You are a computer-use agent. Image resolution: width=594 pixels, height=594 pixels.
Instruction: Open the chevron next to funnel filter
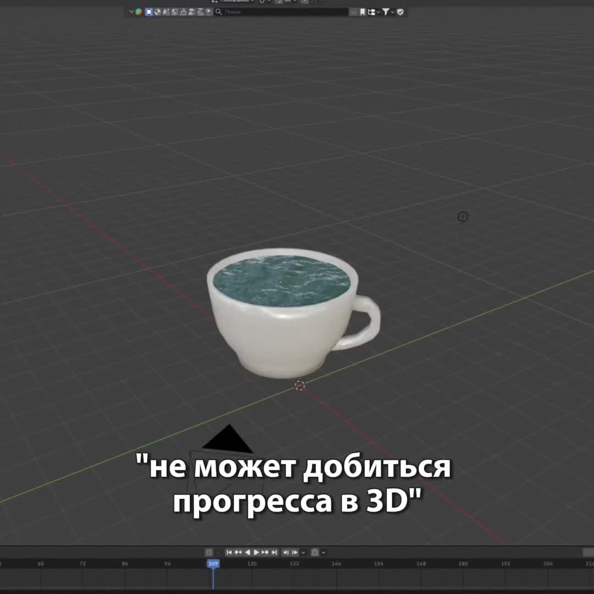(393, 12)
